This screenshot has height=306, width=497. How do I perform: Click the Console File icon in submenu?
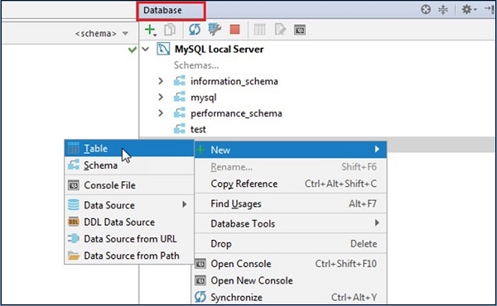click(x=74, y=185)
